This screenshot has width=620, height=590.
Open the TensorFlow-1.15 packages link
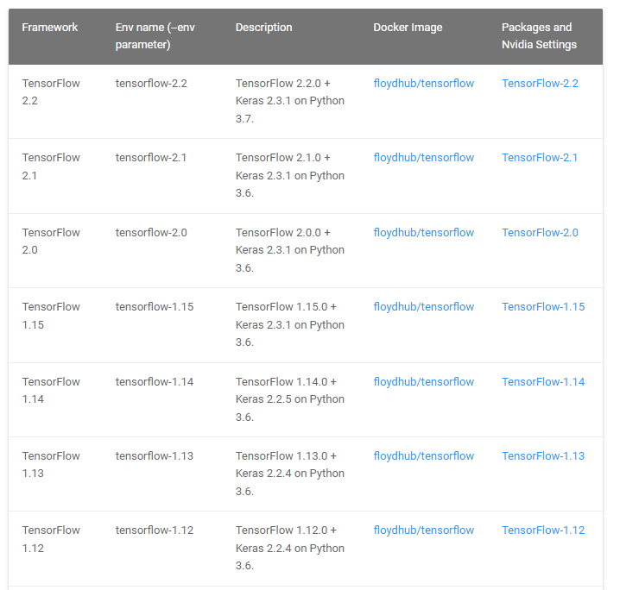[542, 307]
